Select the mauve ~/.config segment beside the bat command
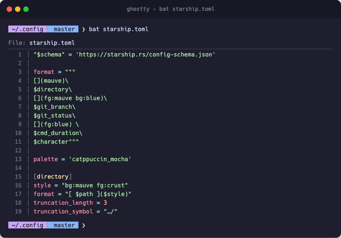 [x=27, y=29]
